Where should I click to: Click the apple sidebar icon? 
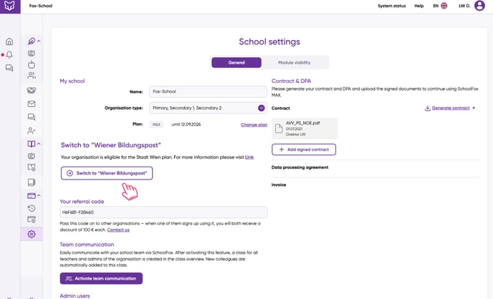coord(31,64)
